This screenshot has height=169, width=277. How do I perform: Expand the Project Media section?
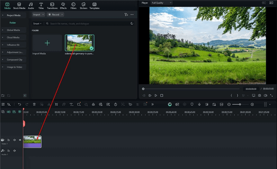click(14, 15)
